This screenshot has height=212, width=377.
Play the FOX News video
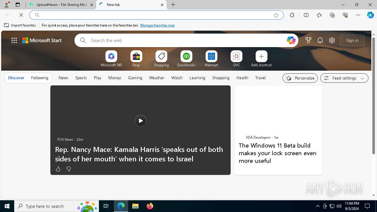140,121
